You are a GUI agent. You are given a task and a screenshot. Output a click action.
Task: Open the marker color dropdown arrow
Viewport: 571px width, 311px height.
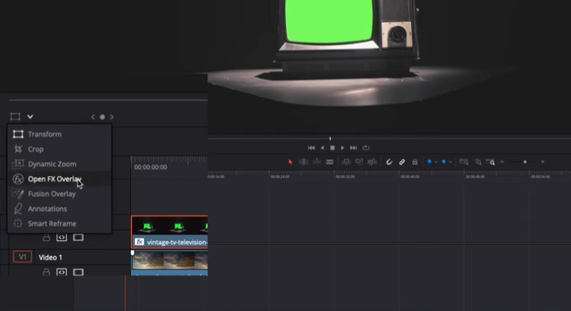[450, 162]
